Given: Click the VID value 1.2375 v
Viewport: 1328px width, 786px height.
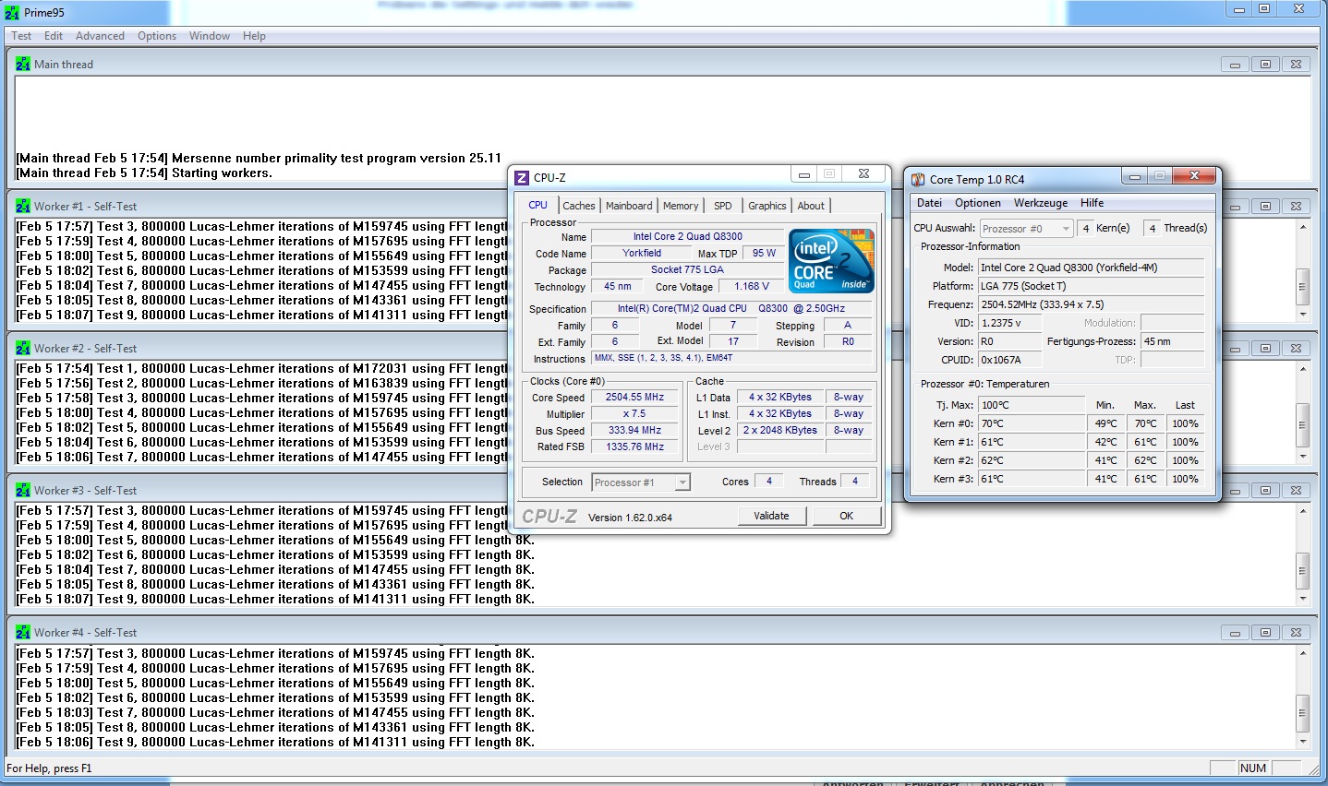Looking at the screenshot, I should pyautogui.click(x=1009, y=323).
